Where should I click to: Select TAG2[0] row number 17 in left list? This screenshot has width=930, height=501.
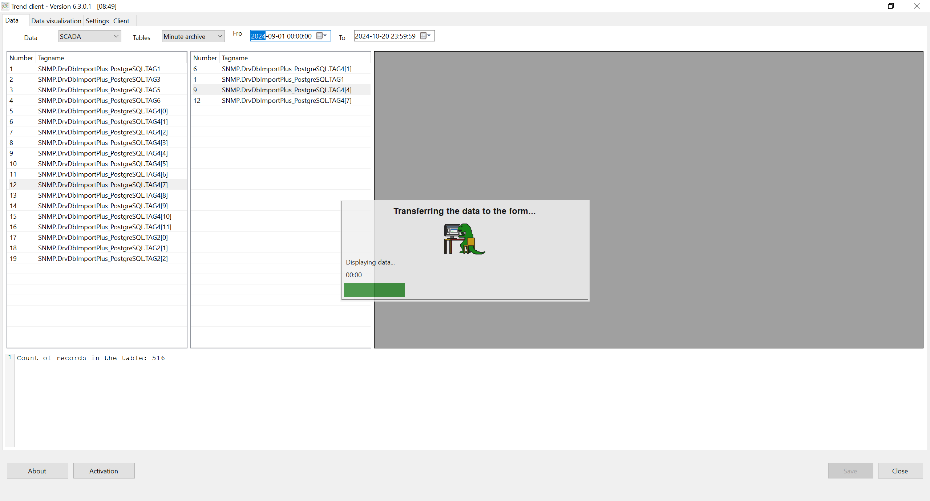coord(103,238)
